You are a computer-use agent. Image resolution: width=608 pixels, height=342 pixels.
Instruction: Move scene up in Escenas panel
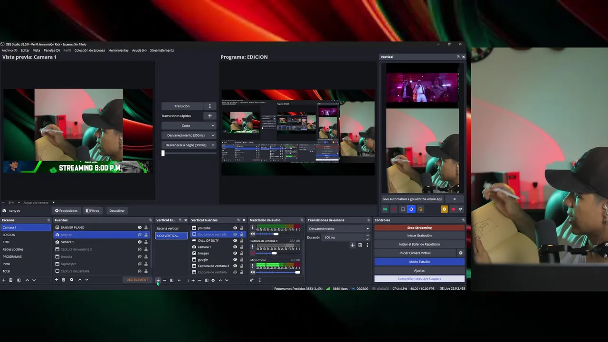click(x=27, y=280)
